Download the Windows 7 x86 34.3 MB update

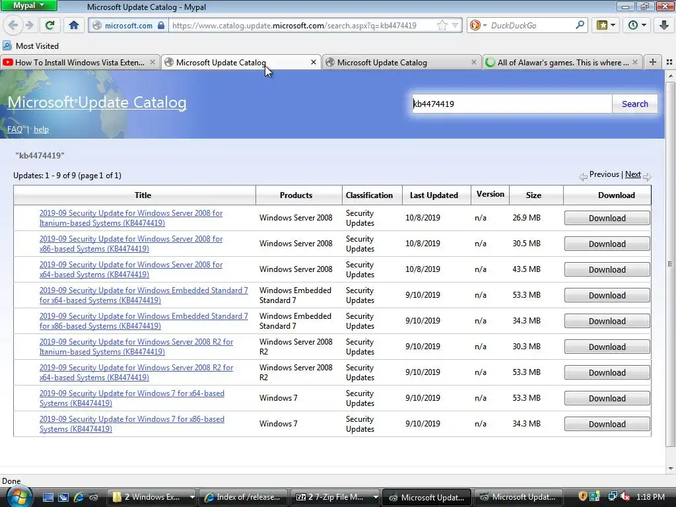[x=607, y=424]
